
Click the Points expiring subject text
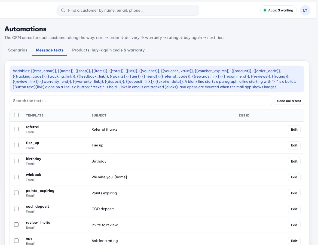pos(104,193)
